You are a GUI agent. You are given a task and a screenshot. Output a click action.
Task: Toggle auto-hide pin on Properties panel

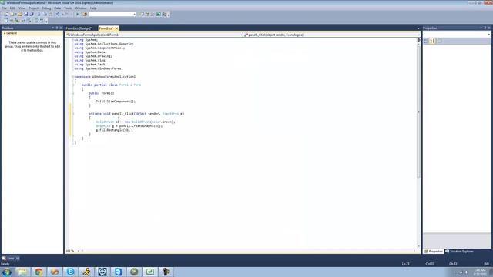[485, 28]
